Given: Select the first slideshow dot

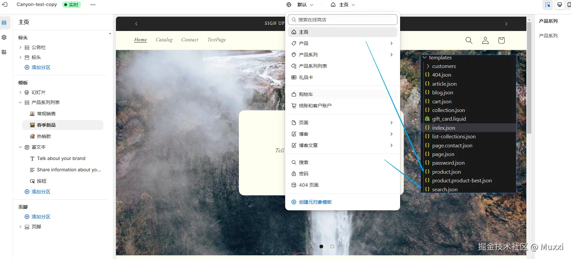Looking at the screenshot, I should point(310,247).
